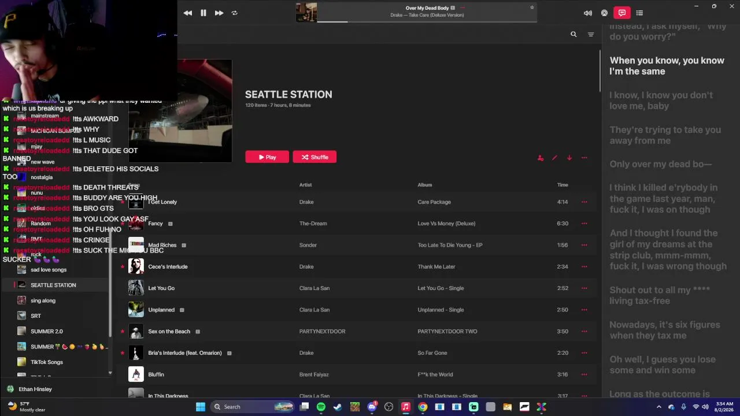Open Spotify from the taskbar

[x=321, y=407]
